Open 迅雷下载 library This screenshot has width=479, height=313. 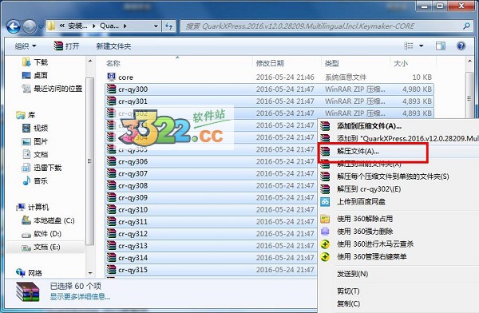pyautogui.click(x=42, y=168)
